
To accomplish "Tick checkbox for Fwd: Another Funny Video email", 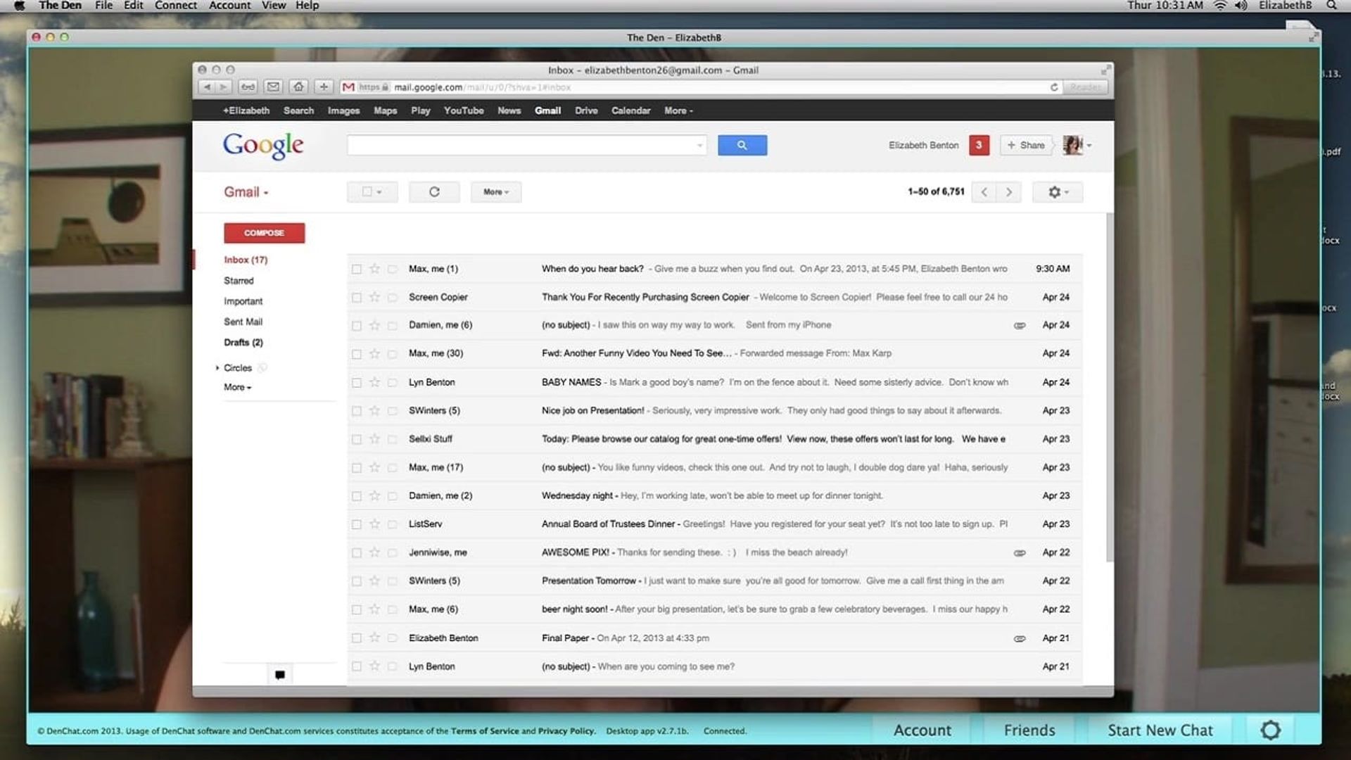I will [357, 354].
